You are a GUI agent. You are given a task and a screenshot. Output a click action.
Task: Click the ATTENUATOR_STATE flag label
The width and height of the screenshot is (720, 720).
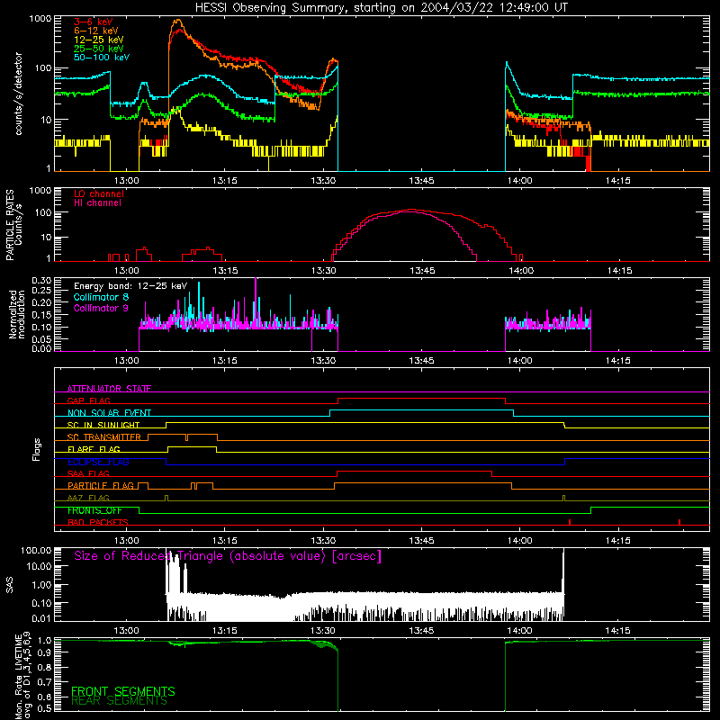[109, 389]
